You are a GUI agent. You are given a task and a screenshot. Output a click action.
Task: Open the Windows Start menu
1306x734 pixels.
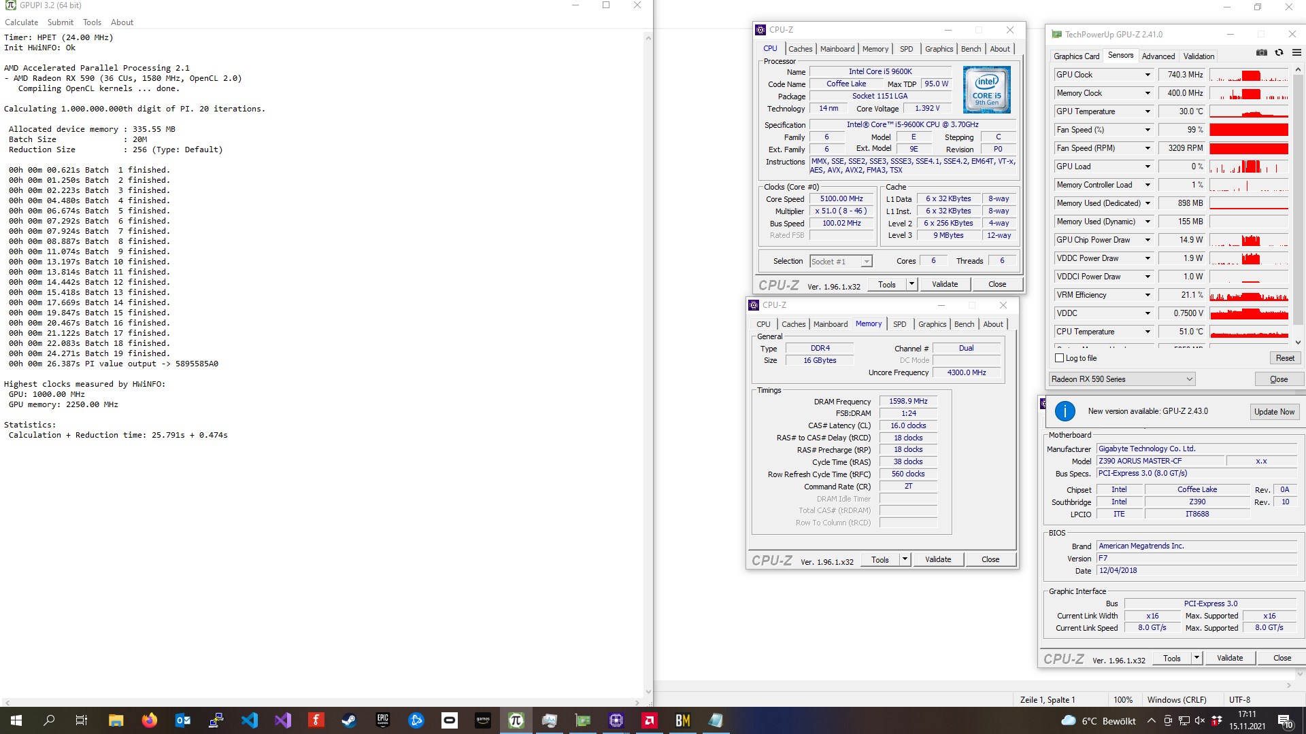16,720
